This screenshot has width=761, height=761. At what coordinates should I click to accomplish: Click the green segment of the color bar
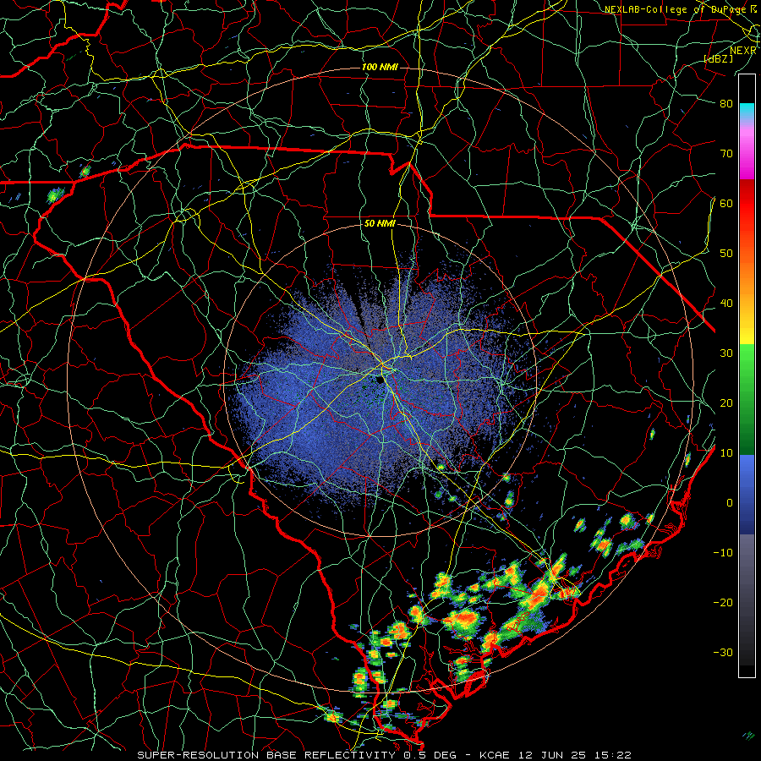[x=747, y=399]
